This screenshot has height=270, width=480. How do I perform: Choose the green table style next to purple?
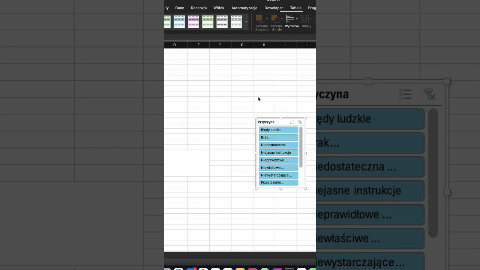(x=208, y=22)
